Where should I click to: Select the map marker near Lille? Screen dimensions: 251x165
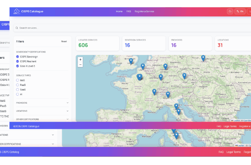point(143,67)
